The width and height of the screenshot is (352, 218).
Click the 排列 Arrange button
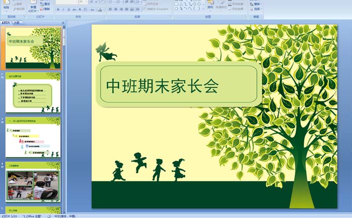(210, 5)
